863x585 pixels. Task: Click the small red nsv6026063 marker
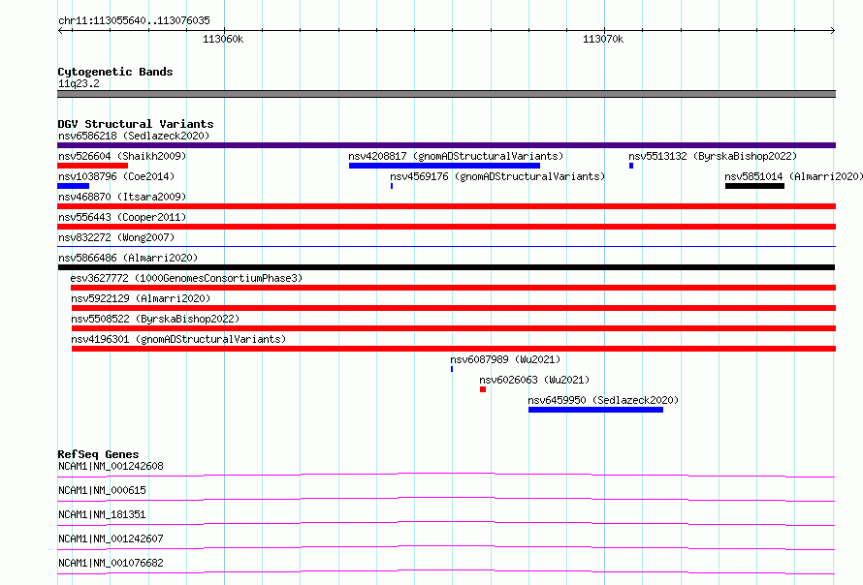coord(483,389)
